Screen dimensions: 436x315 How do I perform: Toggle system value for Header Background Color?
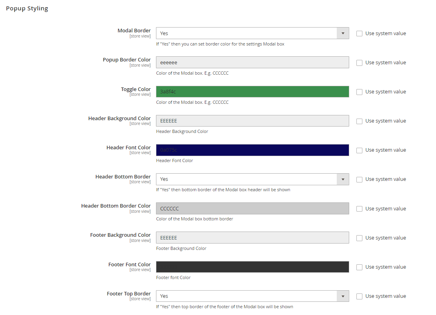click(359, 121)
